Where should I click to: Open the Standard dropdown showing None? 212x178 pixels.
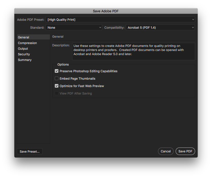click(x=74, y=27)
